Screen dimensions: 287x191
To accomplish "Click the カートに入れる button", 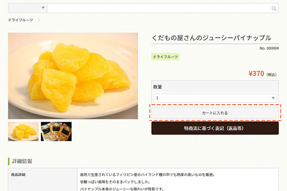I will pos(215,113).
